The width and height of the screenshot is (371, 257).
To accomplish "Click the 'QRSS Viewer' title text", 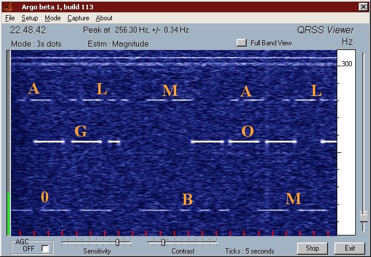I will [x=325, y=30].
